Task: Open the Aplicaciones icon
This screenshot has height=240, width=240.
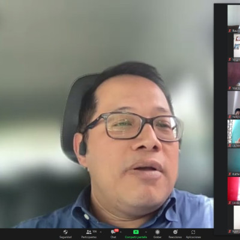Action: click(x=193, y=232)
